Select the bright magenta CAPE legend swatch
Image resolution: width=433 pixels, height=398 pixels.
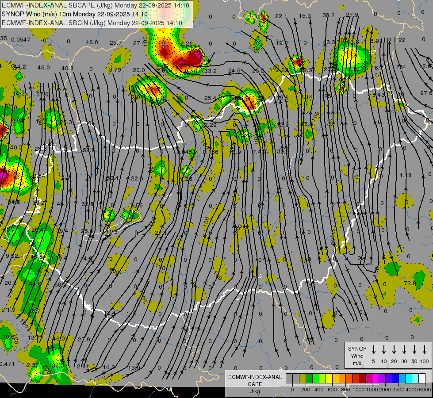[376, 378]
